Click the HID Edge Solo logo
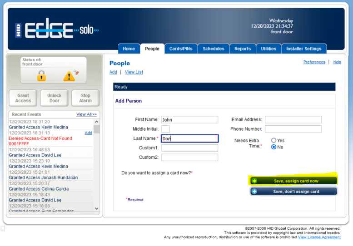Screen dimensions: 353x246 pyautogui.click(x=57, y=28)
